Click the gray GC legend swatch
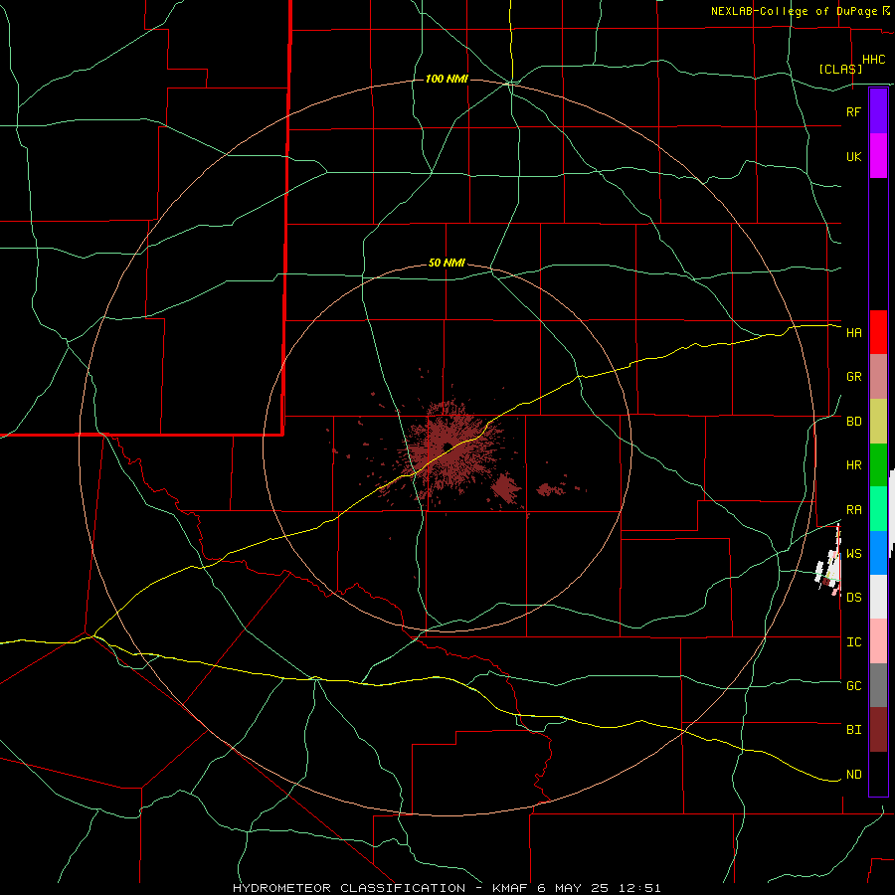The width and height of the screenshot is (895, 895). [x=878, y=685]
